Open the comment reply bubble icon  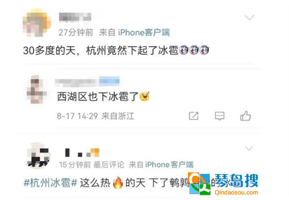click(x=220, y=116)
